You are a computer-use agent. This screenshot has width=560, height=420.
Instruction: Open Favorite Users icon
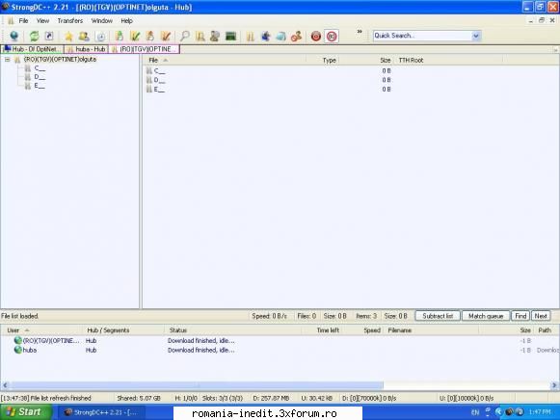(x=84, y=36)
